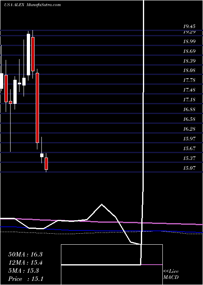Click the '<<Live MACD' label
203x285 pixels.
(x=171, y=274)
